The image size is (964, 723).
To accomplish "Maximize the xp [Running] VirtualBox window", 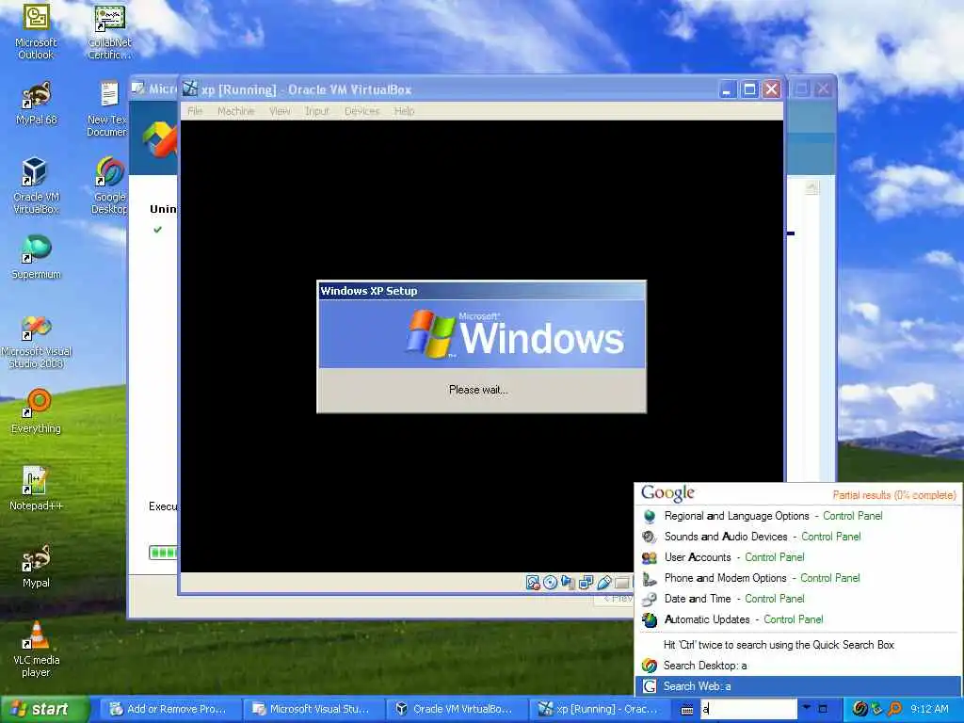I will click(x=749, y=89).
